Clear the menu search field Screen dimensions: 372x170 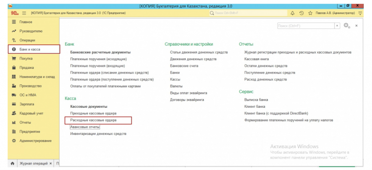(337, 26)
